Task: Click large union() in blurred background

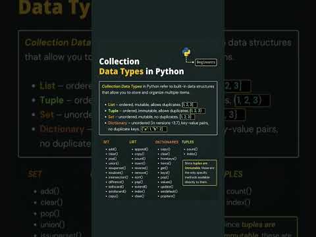Action: [x=53, y=224]
